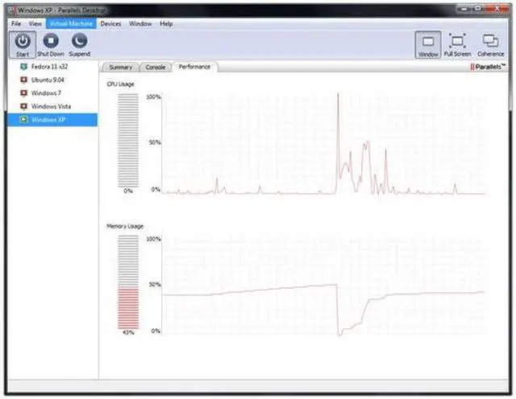The height and width of the screenshot is (399, 516).
Task: Close the Parallels Desktop window
Action: coord(497,9)
